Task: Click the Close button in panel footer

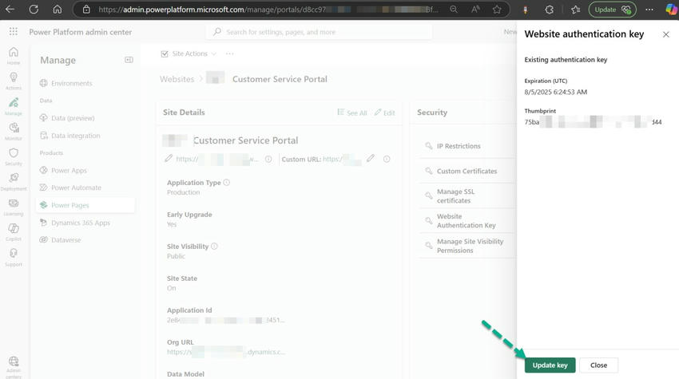Action: pyautogui.click(x=598, y=365)
